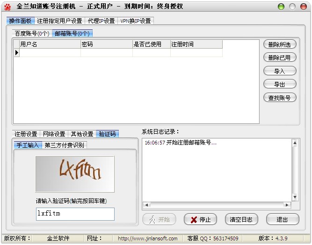Click log horizontal scrollbar right arrow
Screen dimensions: 312x245
pos(287,205)
